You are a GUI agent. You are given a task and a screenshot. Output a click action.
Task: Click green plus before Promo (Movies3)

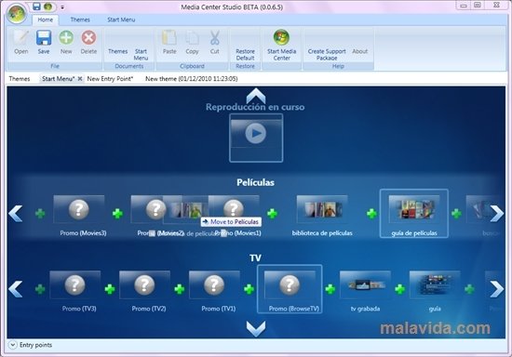[40, 214]
